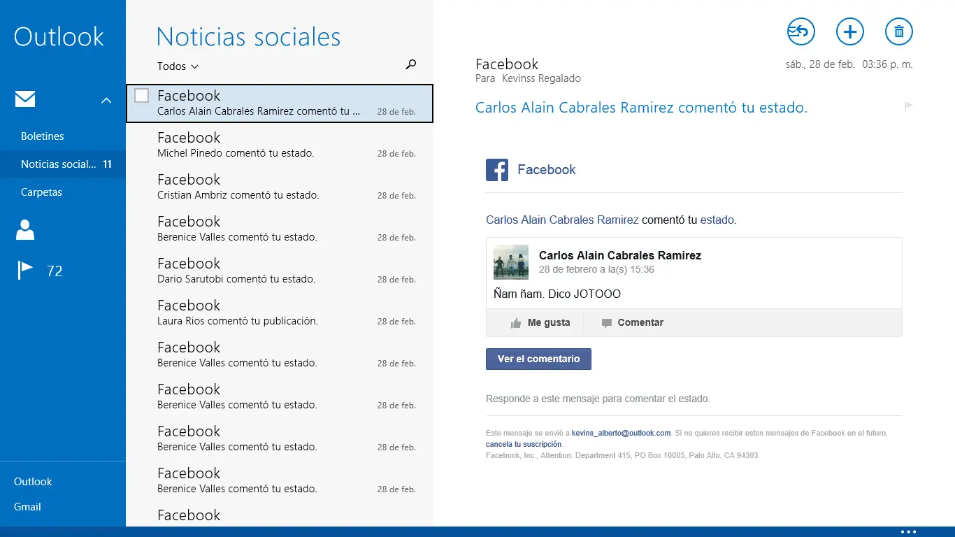This screenshot has height=537, width=955.
Task: Open the People contact icon
Action: [25, 229]
